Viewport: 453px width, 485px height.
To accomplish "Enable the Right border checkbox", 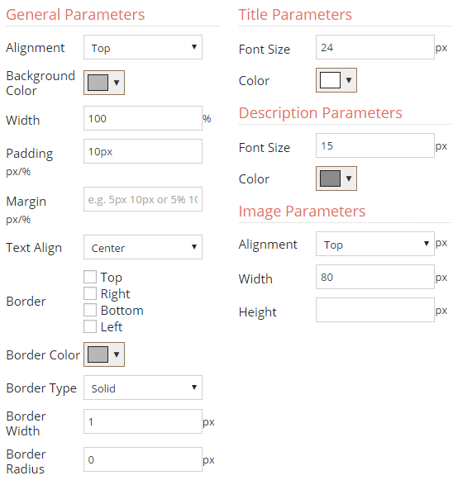I will click(x=90, y=293).
